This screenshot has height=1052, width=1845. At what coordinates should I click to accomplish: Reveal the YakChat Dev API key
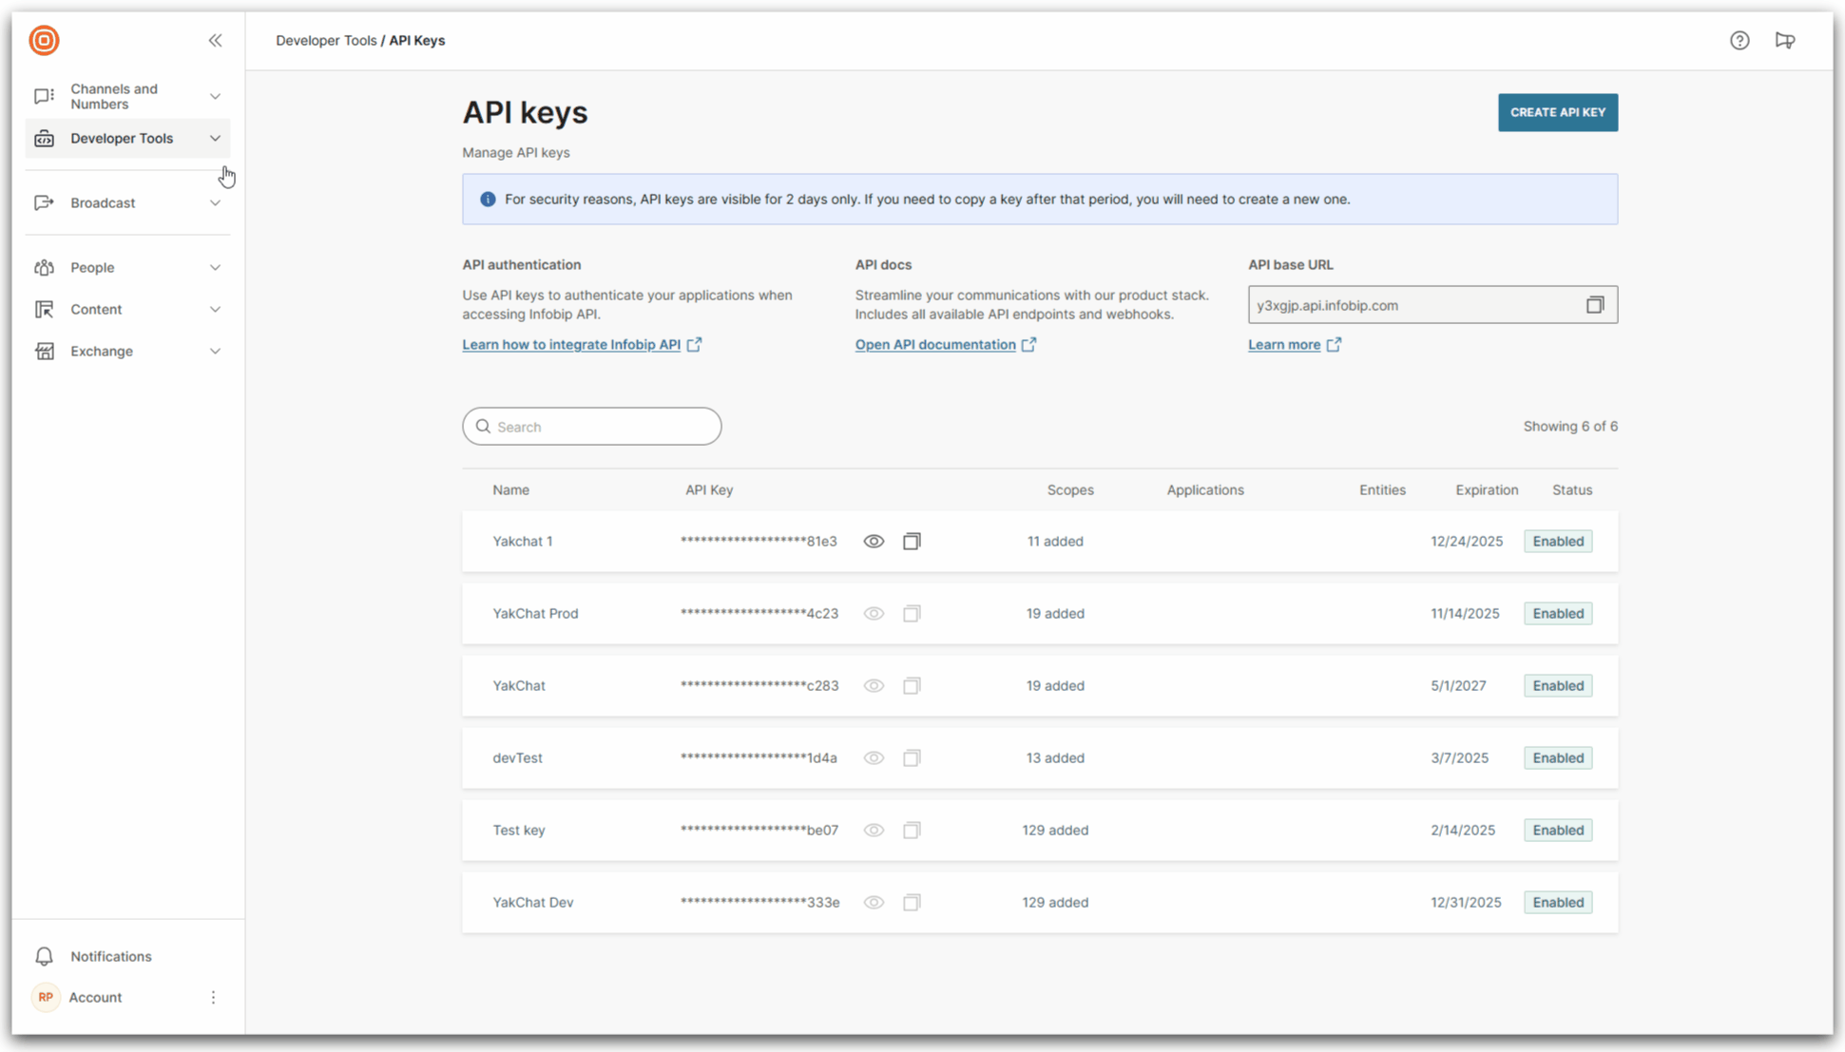(x=874, y=902)
